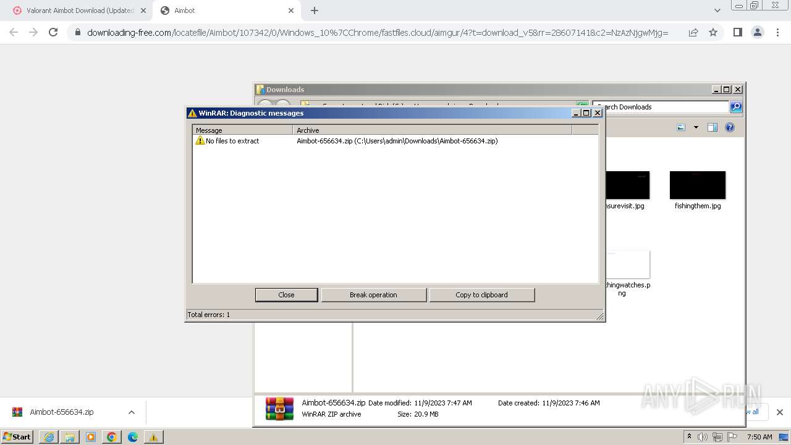Click the Break operation button
Viewport: 791px width, 445px height.
coord(373,295)
